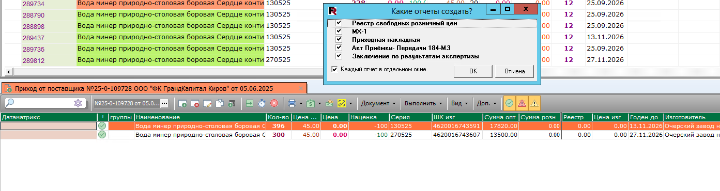The height and width of the screenshot is (191, 720).
Task: Click OK in the reports dialog
Action: click(473, 71)
